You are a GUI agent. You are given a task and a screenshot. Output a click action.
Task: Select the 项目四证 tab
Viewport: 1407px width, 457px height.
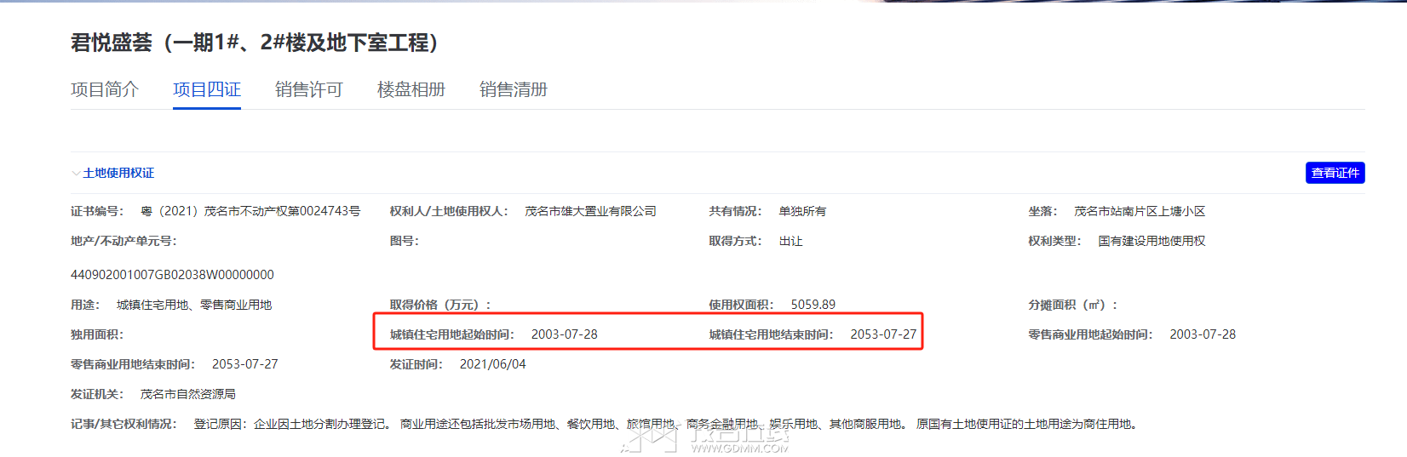pos(207,89)
